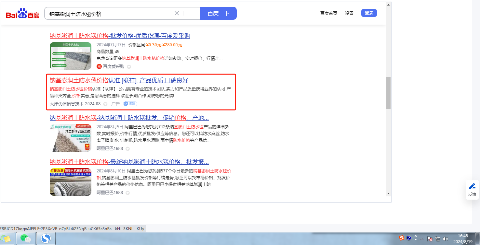
Task: Go to 百度首页 in top navigation
Action: (328, 13)
